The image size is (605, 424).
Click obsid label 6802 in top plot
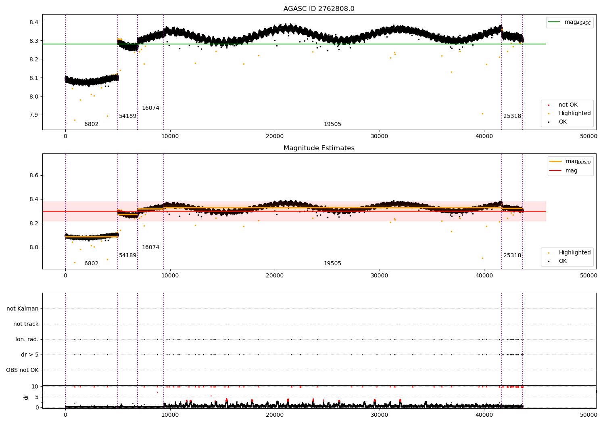[x=91, y=124]
